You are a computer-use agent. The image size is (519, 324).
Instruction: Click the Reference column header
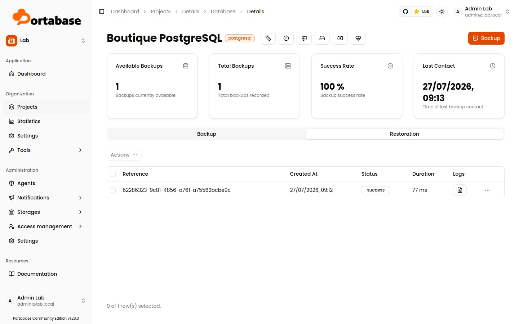(x=135, y=174)
